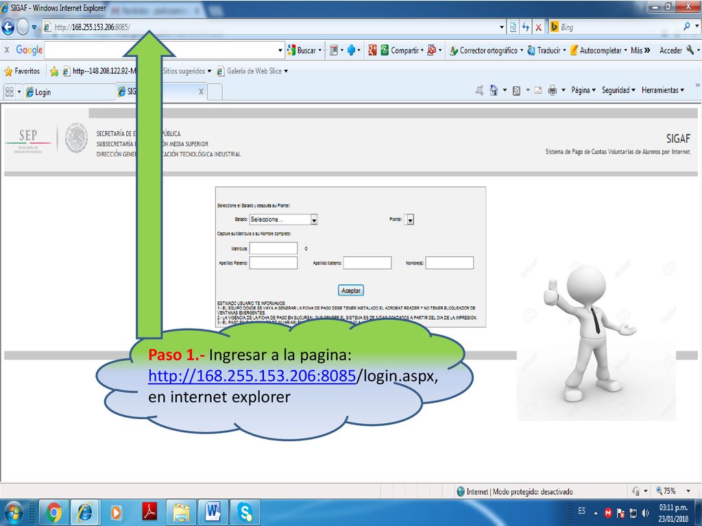Open Adobe Reader from the taskbar
This screenshot has width=702, height=526.
click(149, 512)
